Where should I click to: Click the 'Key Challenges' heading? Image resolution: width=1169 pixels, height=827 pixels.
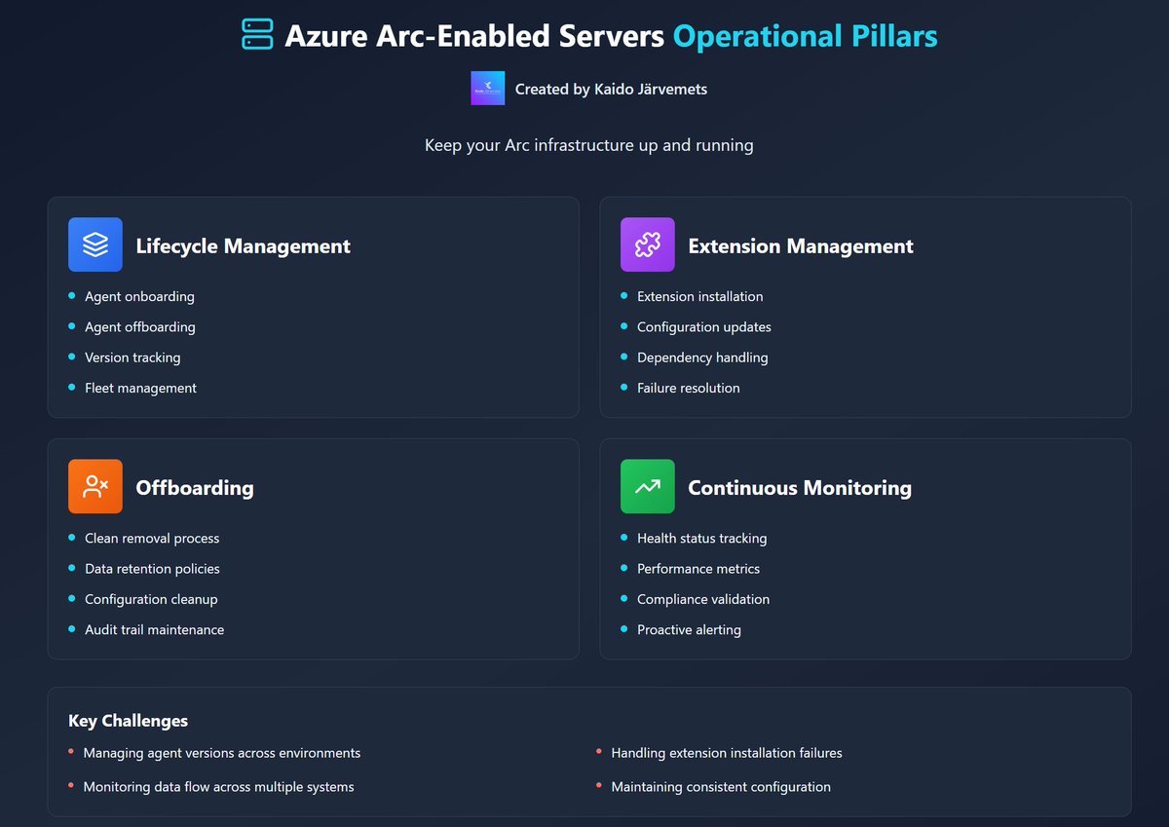tap(128, 721)
